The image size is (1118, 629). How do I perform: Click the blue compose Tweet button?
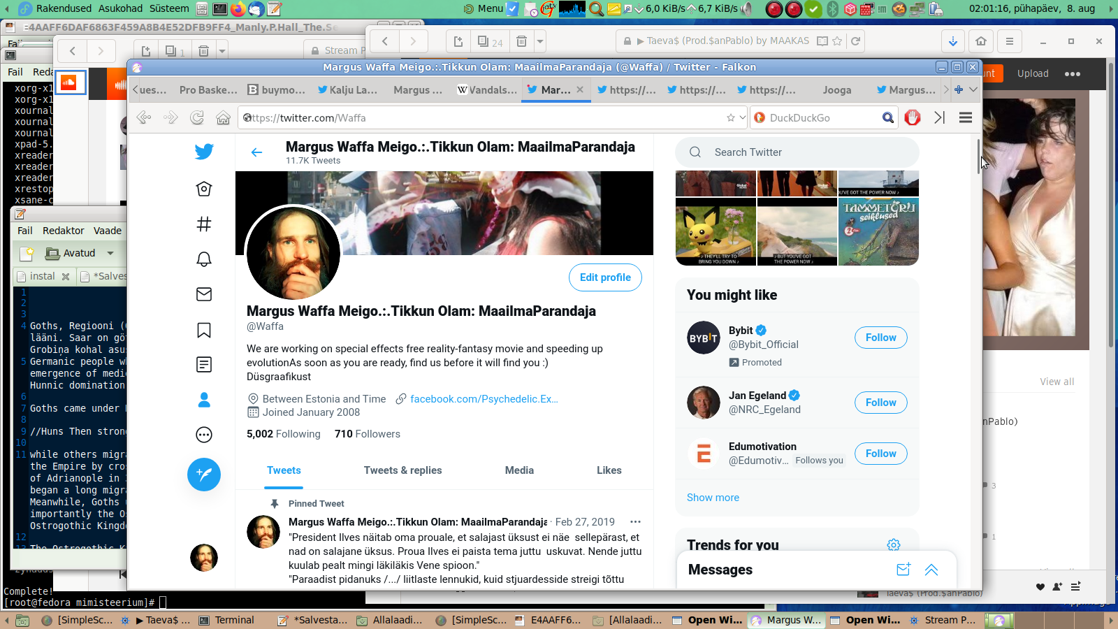click(204, 475)
